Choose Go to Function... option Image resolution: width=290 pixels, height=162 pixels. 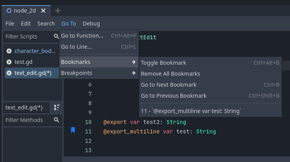point(82,36)
